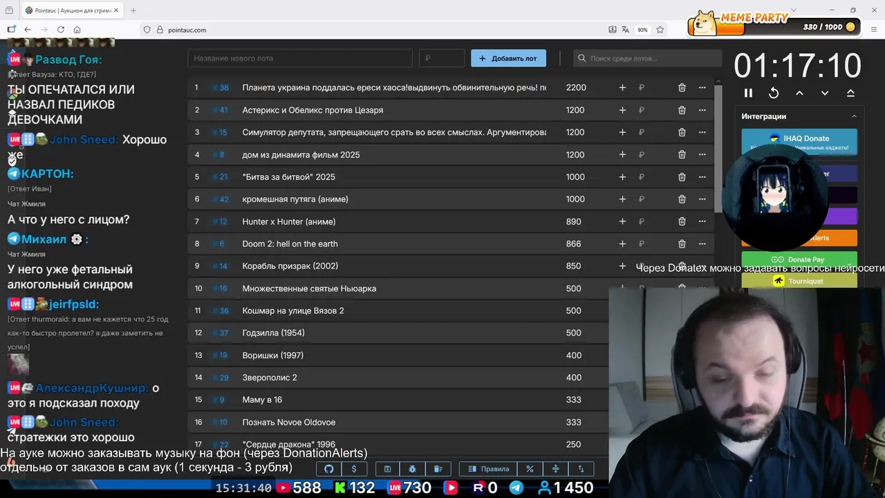Open more options for Симулятор депутата lot
Image resolution: width=885 pixels, height=498 pixels.
click(x=702, y=132)
